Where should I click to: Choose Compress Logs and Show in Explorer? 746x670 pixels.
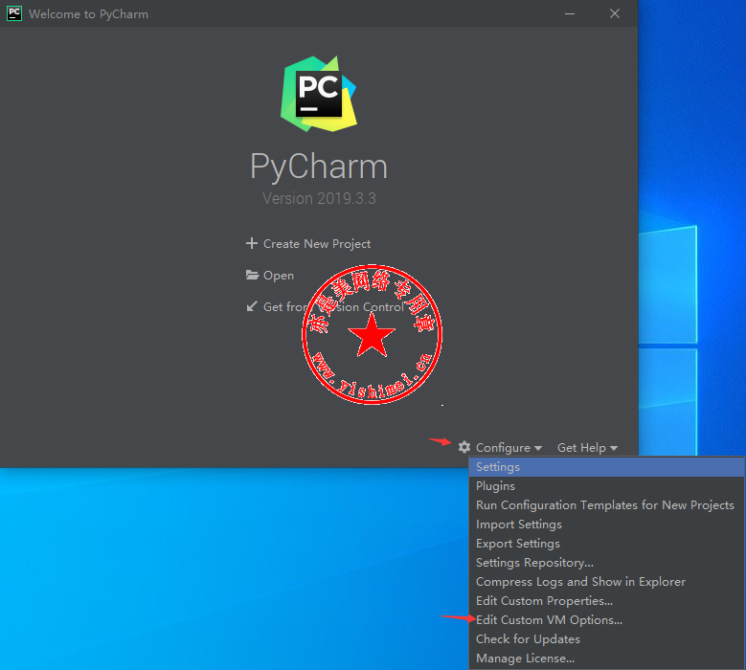click(606, 582)
